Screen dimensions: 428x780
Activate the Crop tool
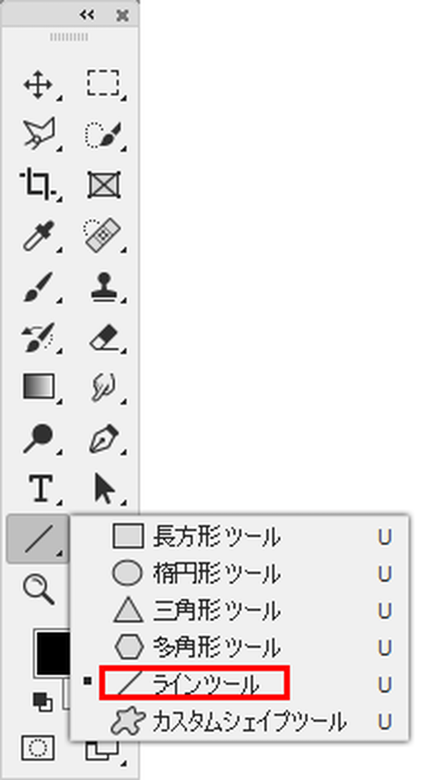tap(38, 184)
